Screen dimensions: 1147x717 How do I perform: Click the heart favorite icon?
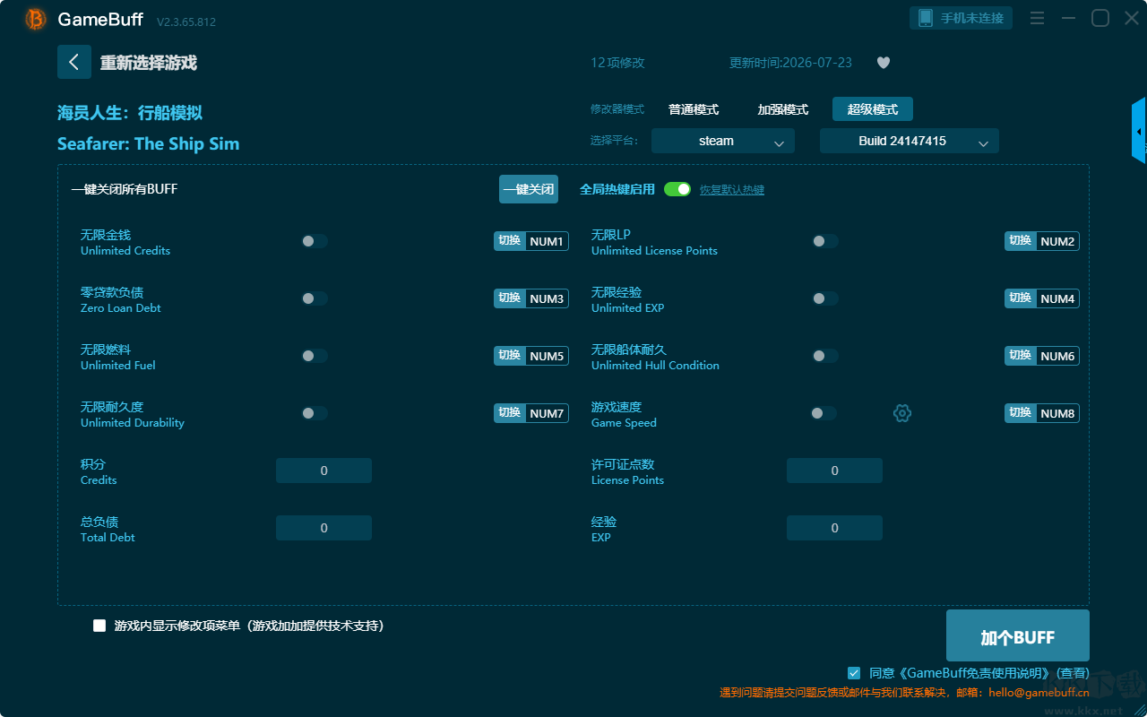point(884,63)
